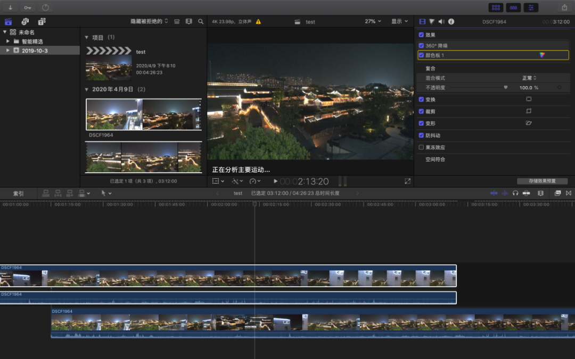Screen dimensions: 575x359
Task: Toggle audio skimming waveform icon
Action: tap(505, 193)
